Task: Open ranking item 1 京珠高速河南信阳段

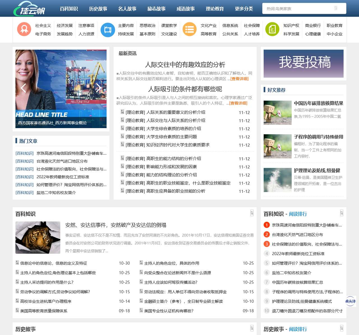Action: coord(307,225)
